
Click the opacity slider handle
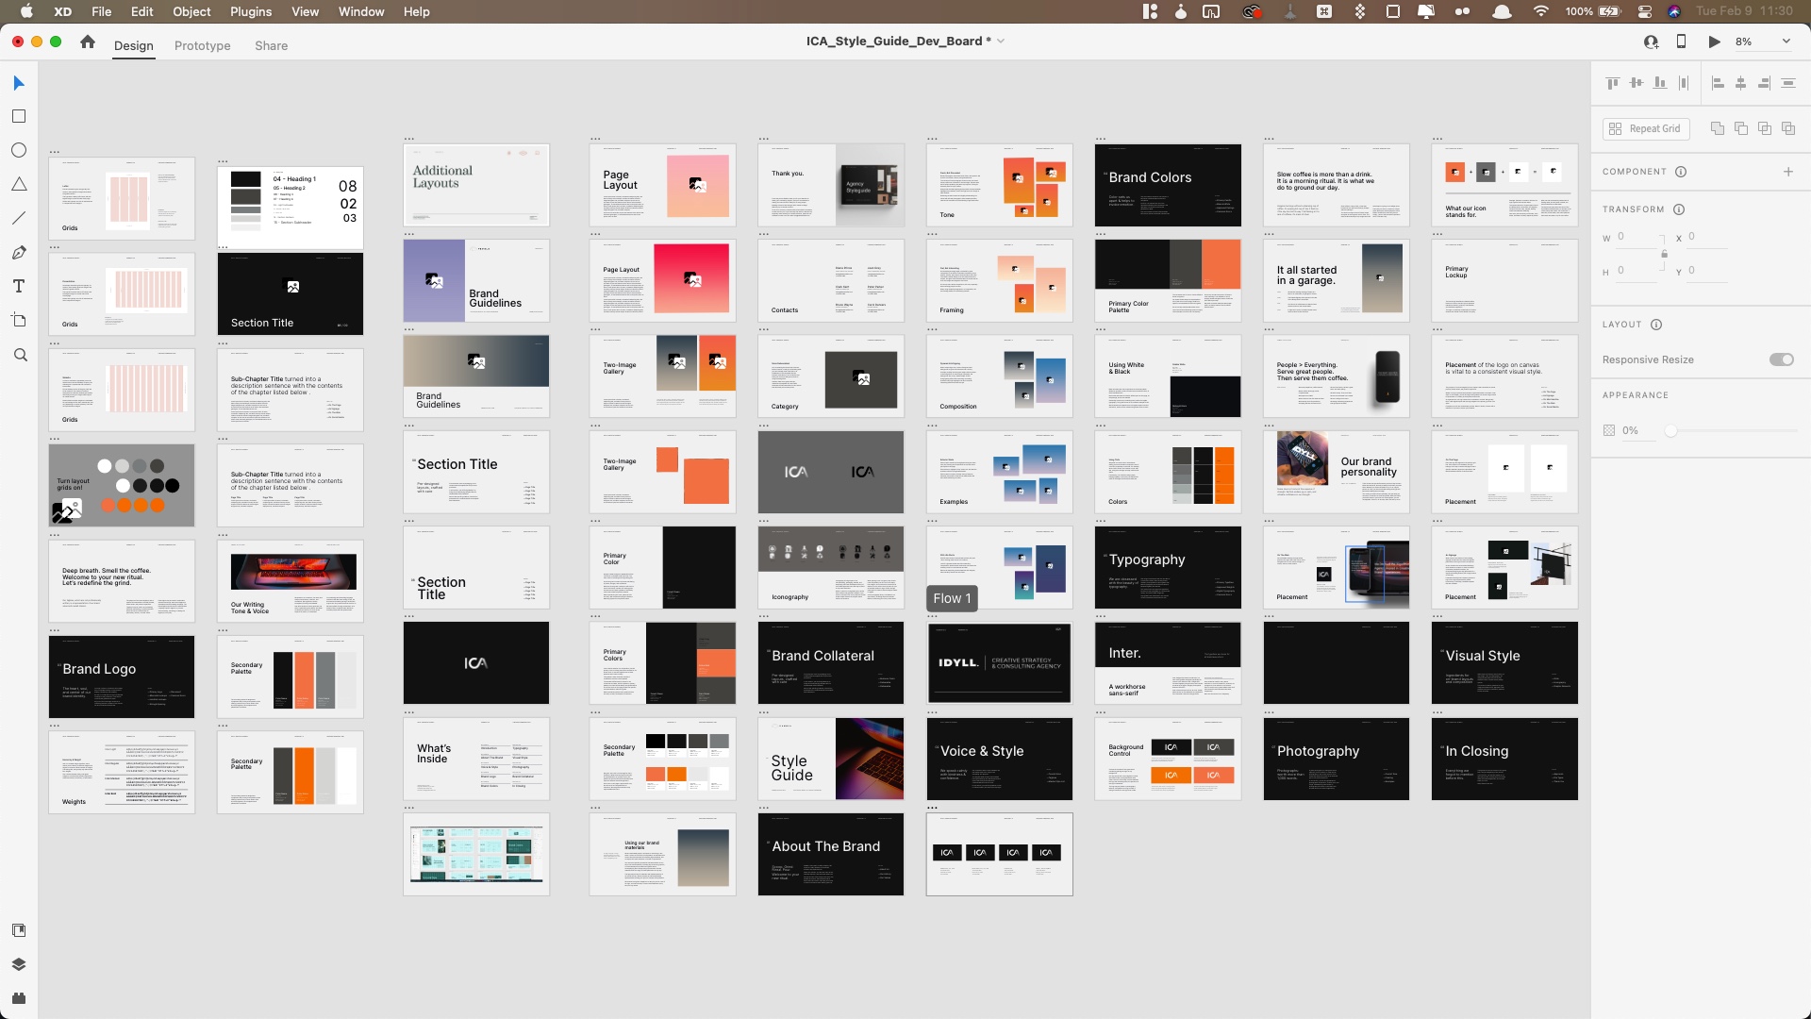tap(1670, 430)
